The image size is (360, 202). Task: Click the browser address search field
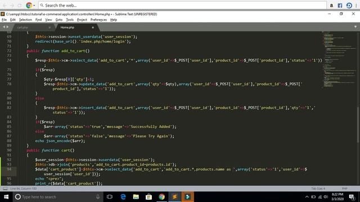click(x=182, y=5)
